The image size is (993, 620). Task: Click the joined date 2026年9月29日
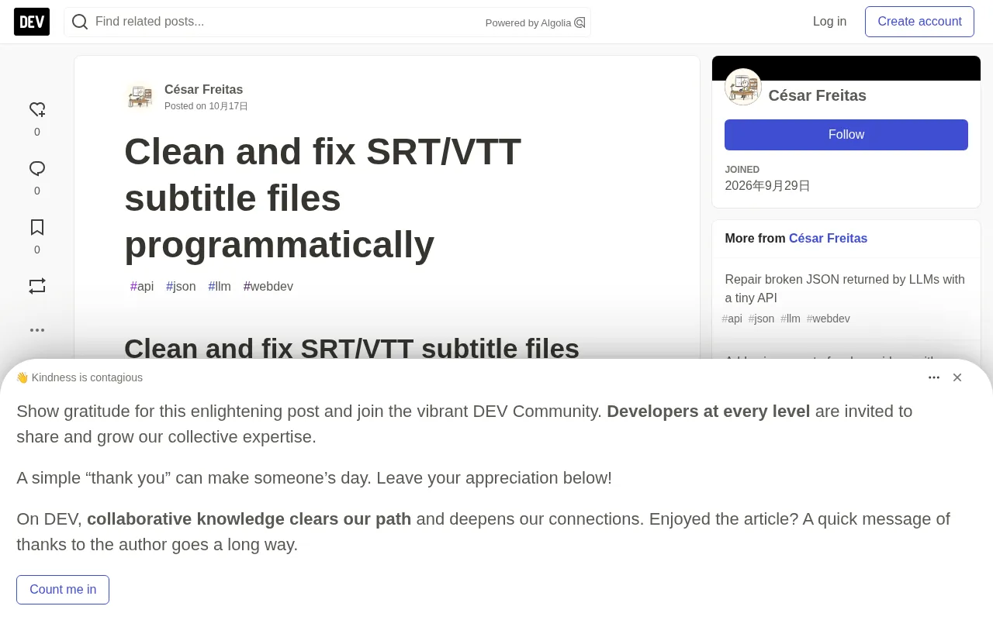[x=767, y=186]
